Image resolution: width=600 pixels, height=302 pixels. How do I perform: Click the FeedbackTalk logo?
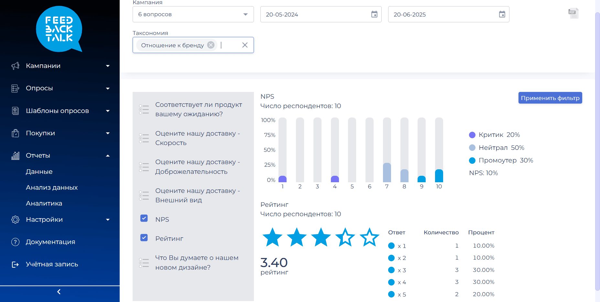(59, 29)
